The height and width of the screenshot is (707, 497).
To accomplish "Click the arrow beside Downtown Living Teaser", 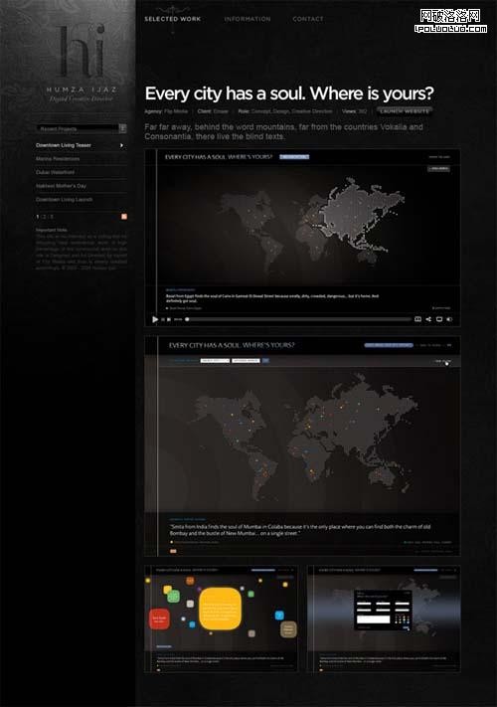I will (121, 145).
